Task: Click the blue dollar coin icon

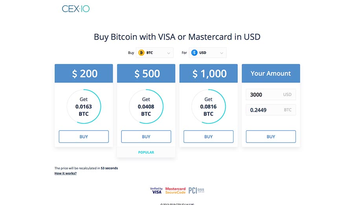Action: point(194,53)
